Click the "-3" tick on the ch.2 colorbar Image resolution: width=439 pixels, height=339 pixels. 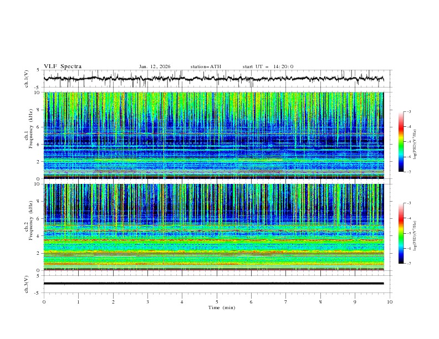pos(409,203)
